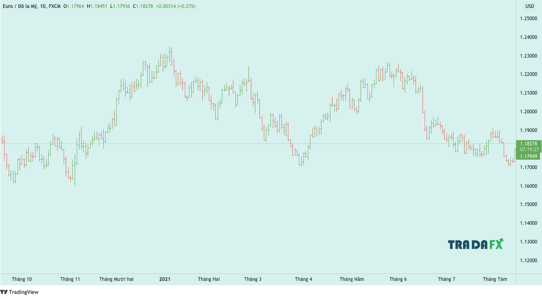The image size is (542, 299).
Task: Click Tháng Năm on the time axis
Action: point(352,279)
